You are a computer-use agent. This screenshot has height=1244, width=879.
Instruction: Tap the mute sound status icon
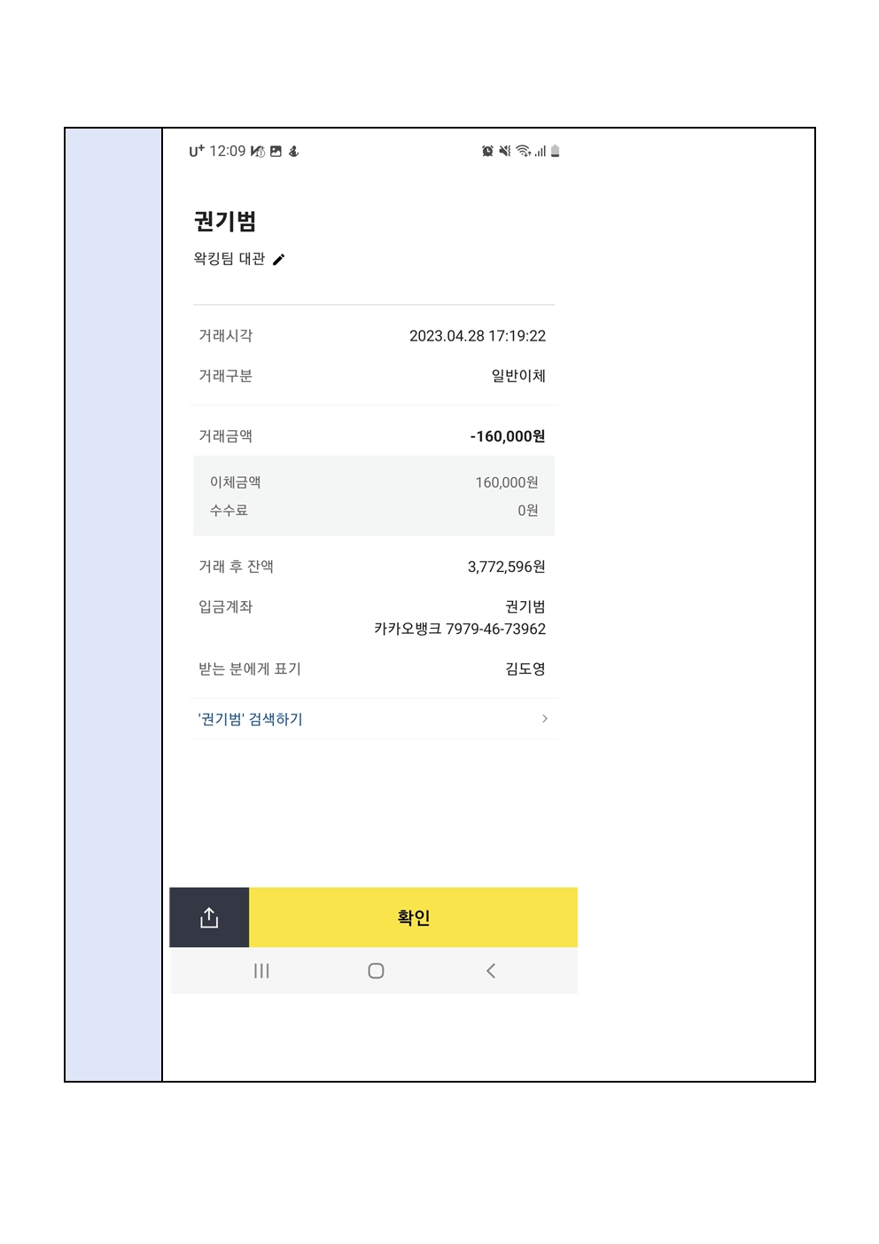504,152
